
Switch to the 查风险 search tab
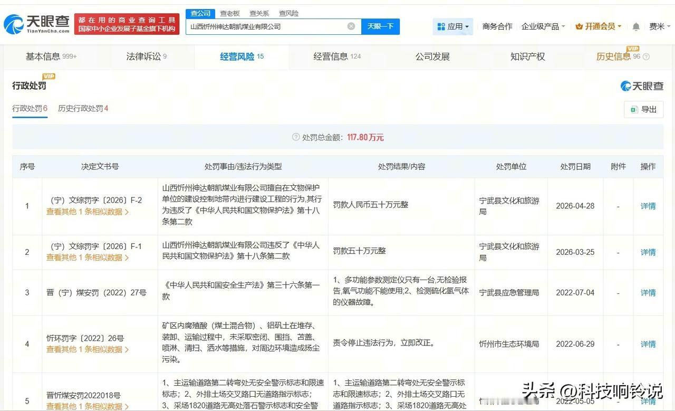tap(289, 13)
